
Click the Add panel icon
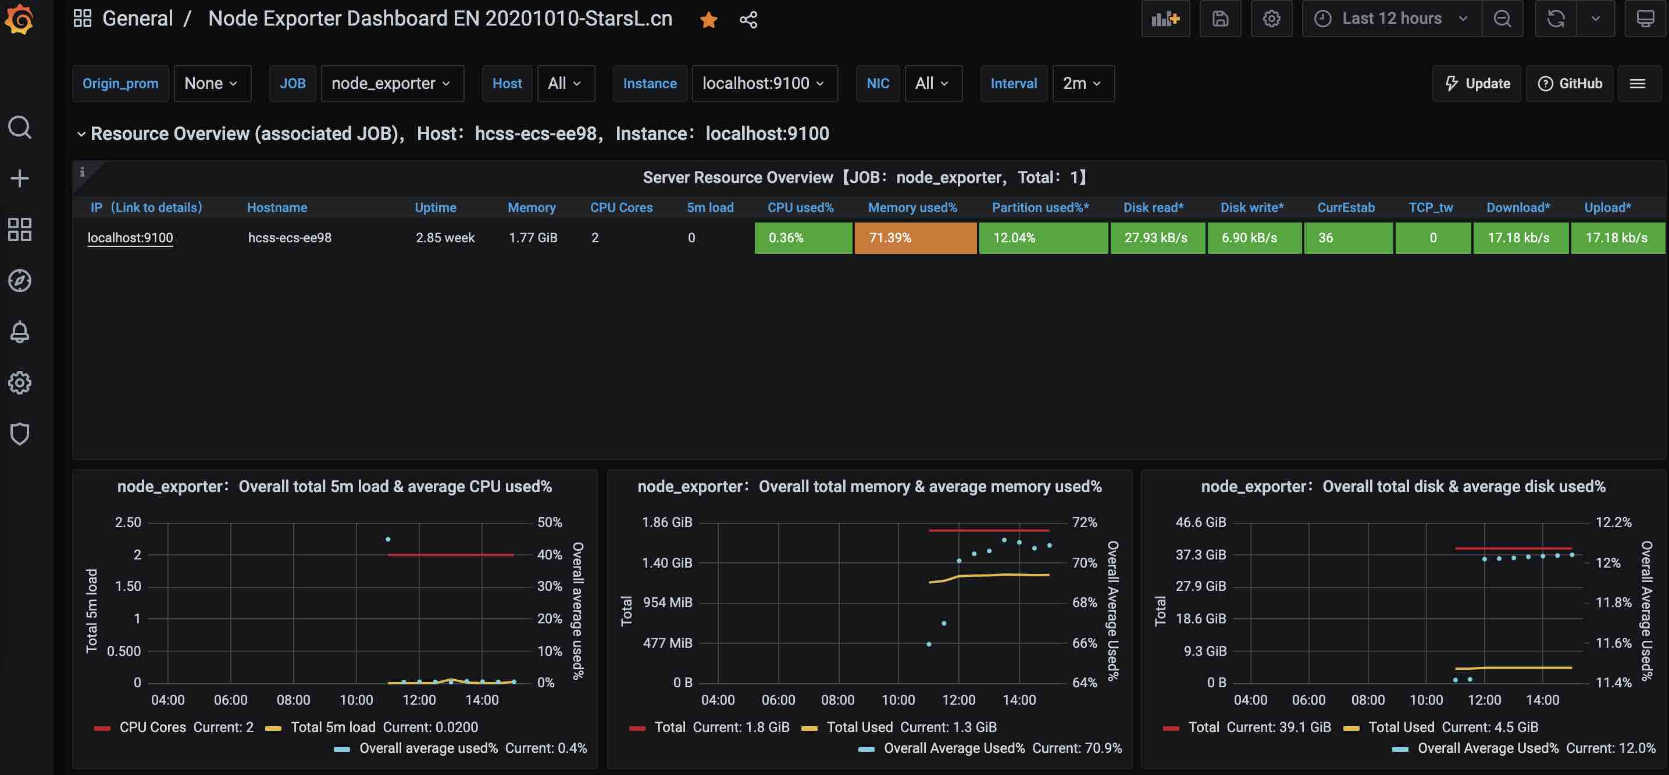1165,19
